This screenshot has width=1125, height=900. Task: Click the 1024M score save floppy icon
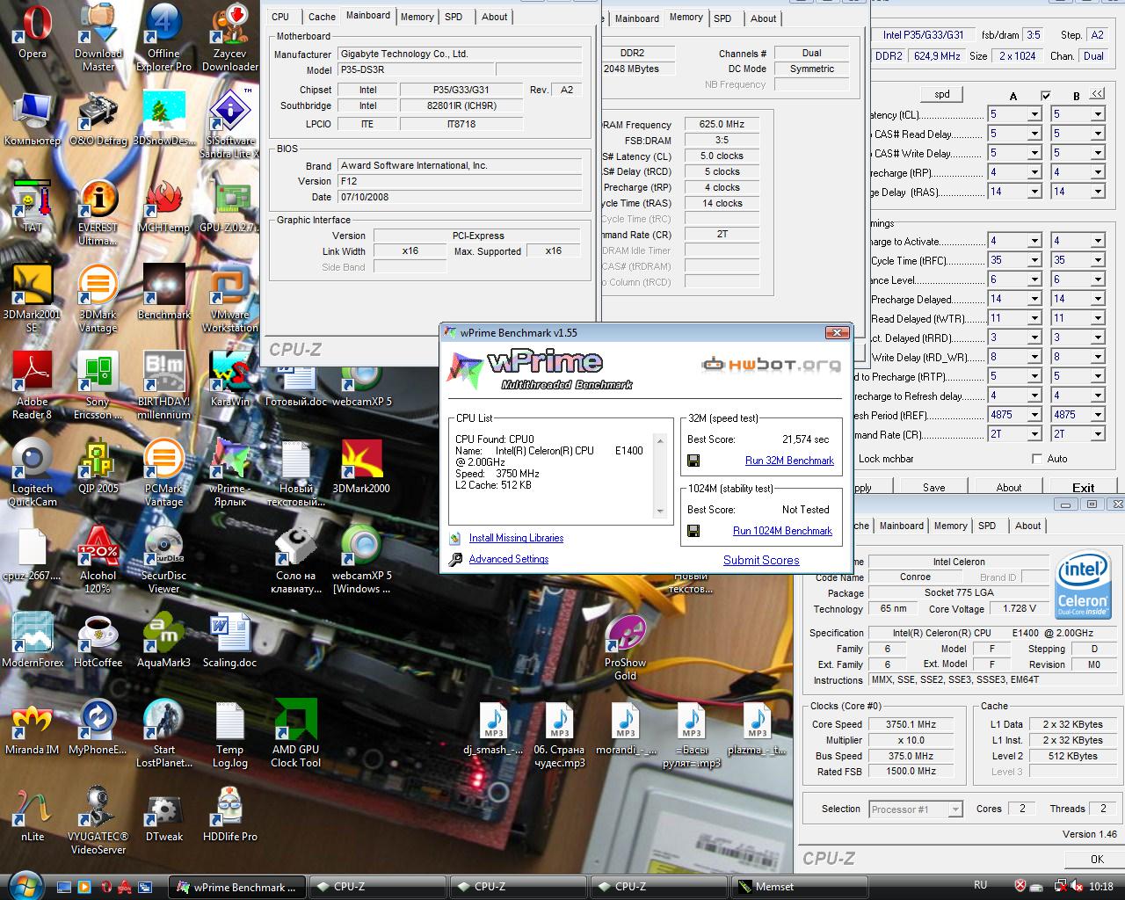693,531
